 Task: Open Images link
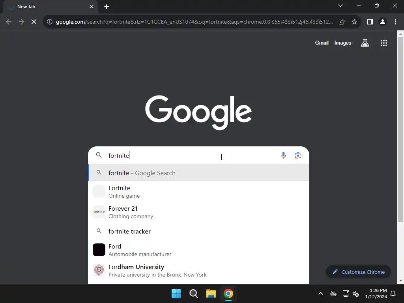[343, 43]
